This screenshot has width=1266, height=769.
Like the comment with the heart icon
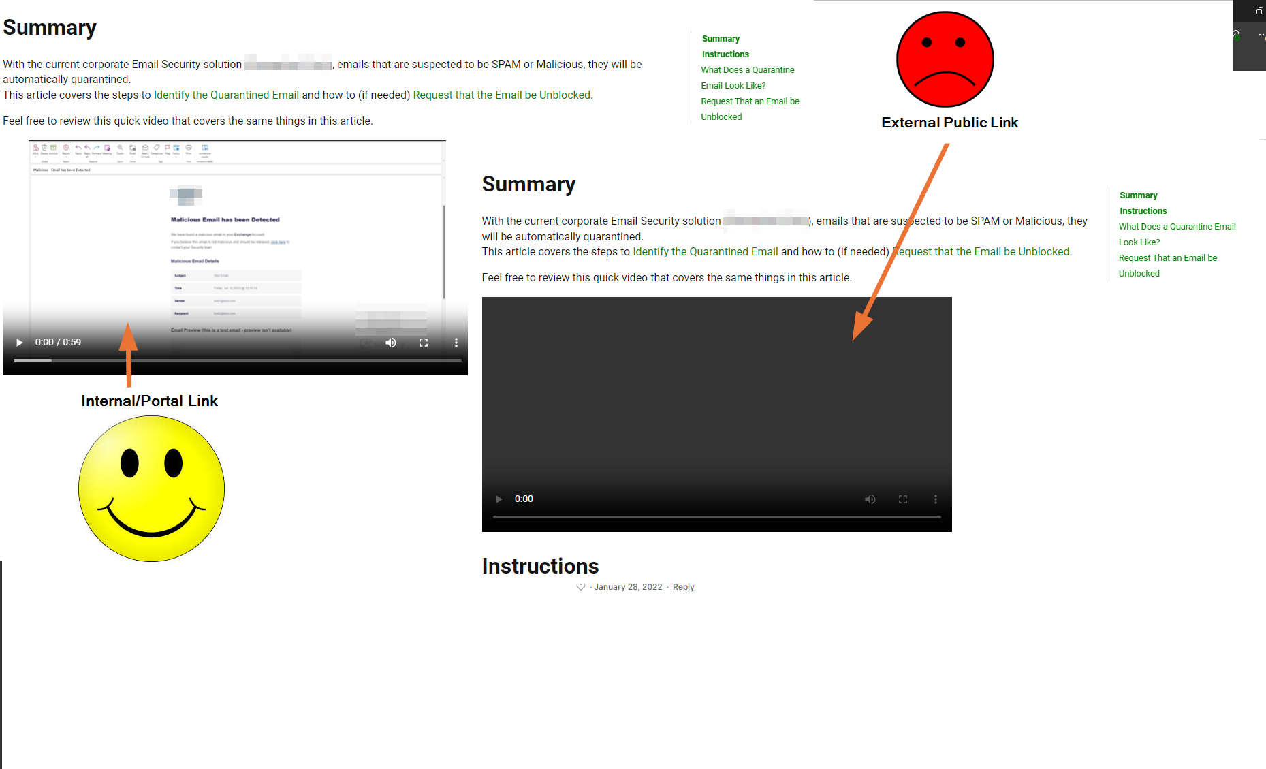(581, 587)
